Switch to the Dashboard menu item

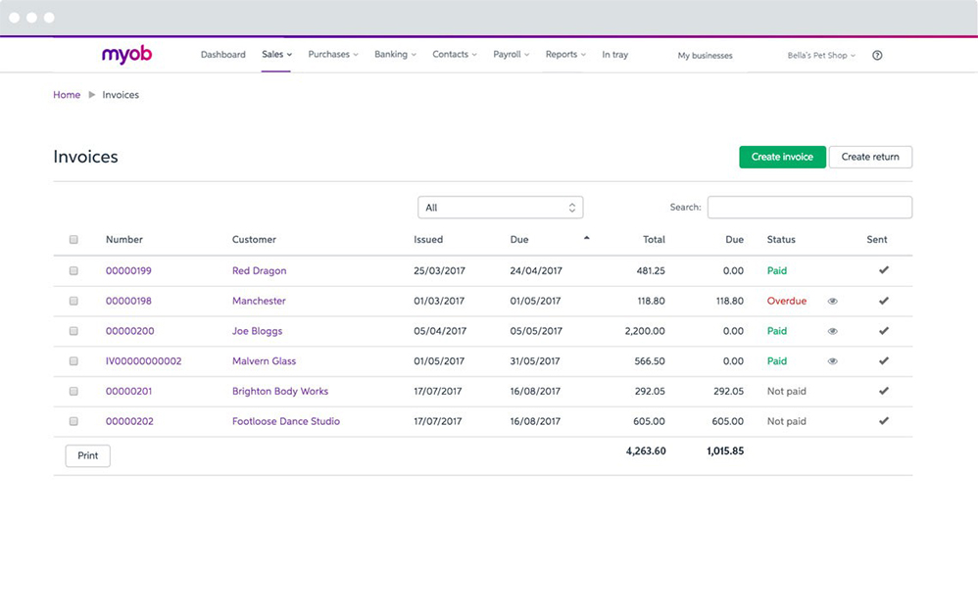pos(223,55)
